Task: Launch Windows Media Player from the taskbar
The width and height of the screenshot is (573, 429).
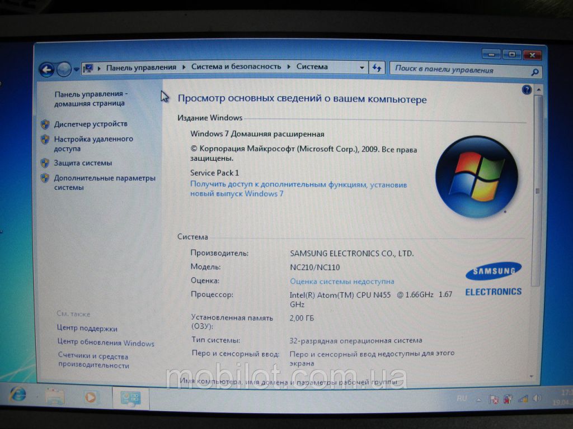Action: [91, 397]
